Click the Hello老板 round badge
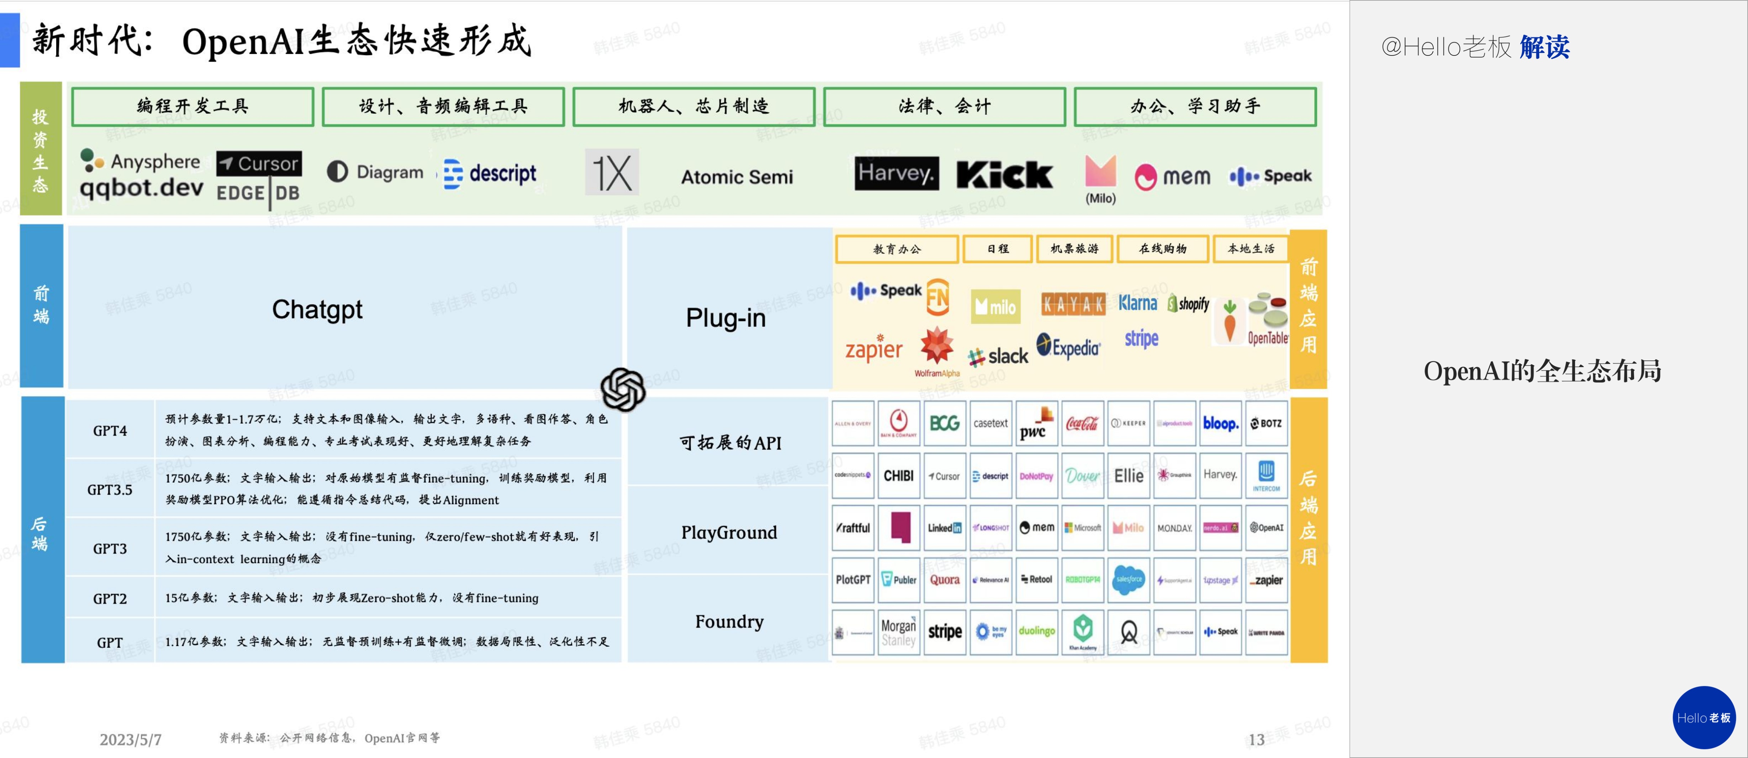Image resolution: width=1748 pixels, height=758 pixels. coord(1703,717)
